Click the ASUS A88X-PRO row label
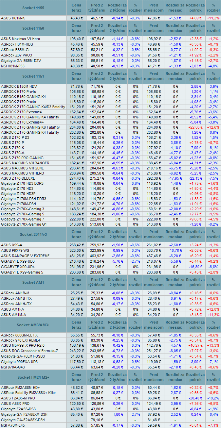The image size is (221, 428). pos(15,403)
